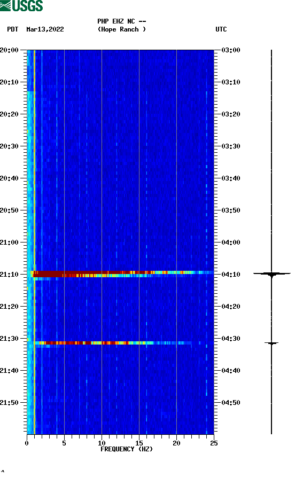Click the UTC timezone label
This screenshot has height=477, width=295.
point(221,29)
